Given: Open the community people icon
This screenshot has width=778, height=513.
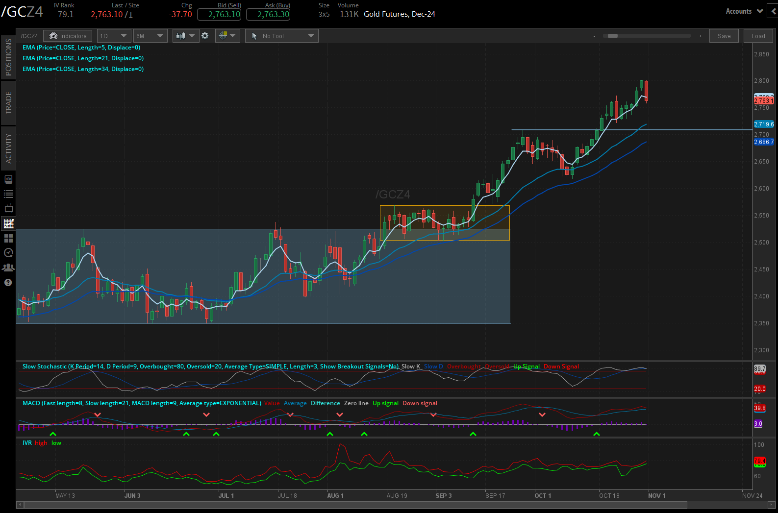Looking at the screenshot, I should (x=8, y=268).
